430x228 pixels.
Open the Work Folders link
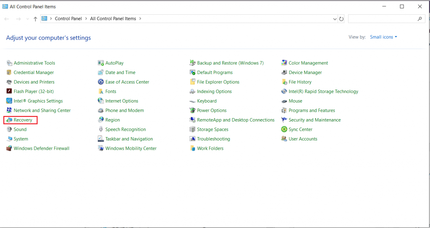(210, 148)
